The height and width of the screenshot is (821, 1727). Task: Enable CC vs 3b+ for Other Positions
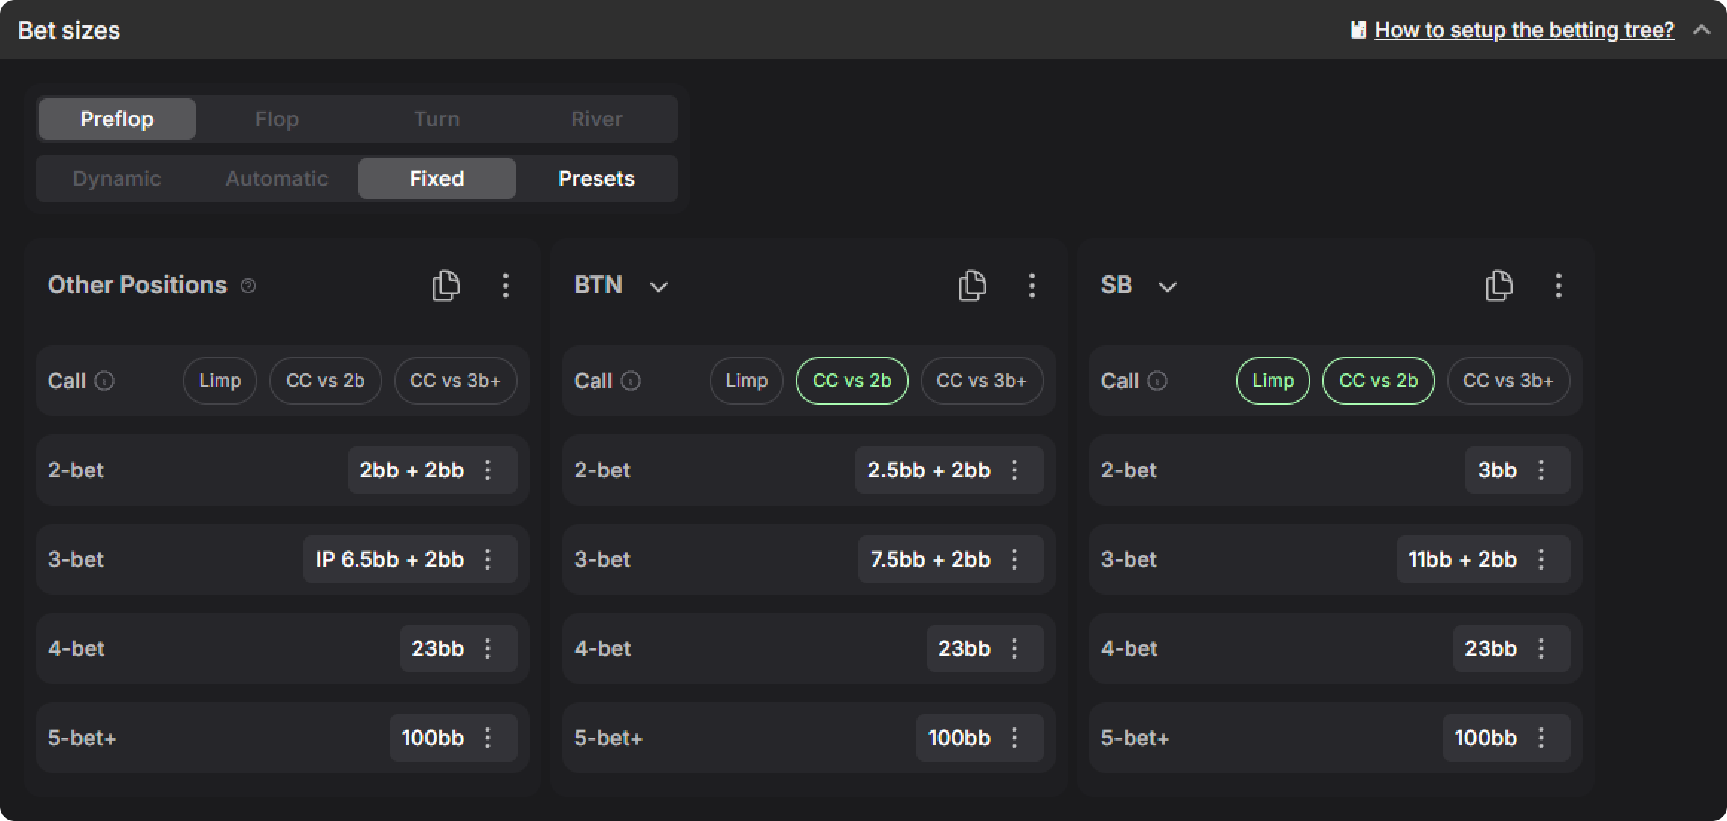point(455,381)
